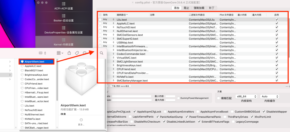
Task: Click the 下载/更新 kexts 驱动 button
Action: point(120,86)
